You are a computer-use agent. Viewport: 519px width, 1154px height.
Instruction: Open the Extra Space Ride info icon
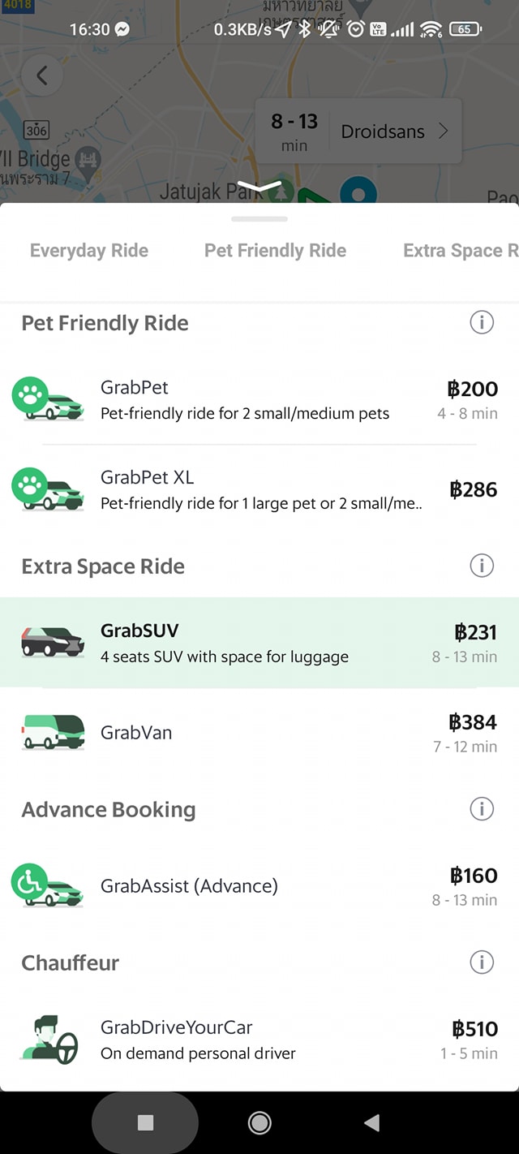pos(482,565)
